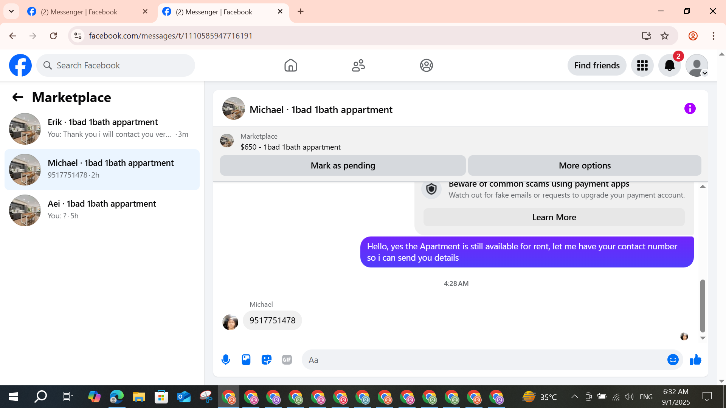The image size is (726, 408).
Task: Open Chrome three-dot menu
Action: [x=713, y=36]
